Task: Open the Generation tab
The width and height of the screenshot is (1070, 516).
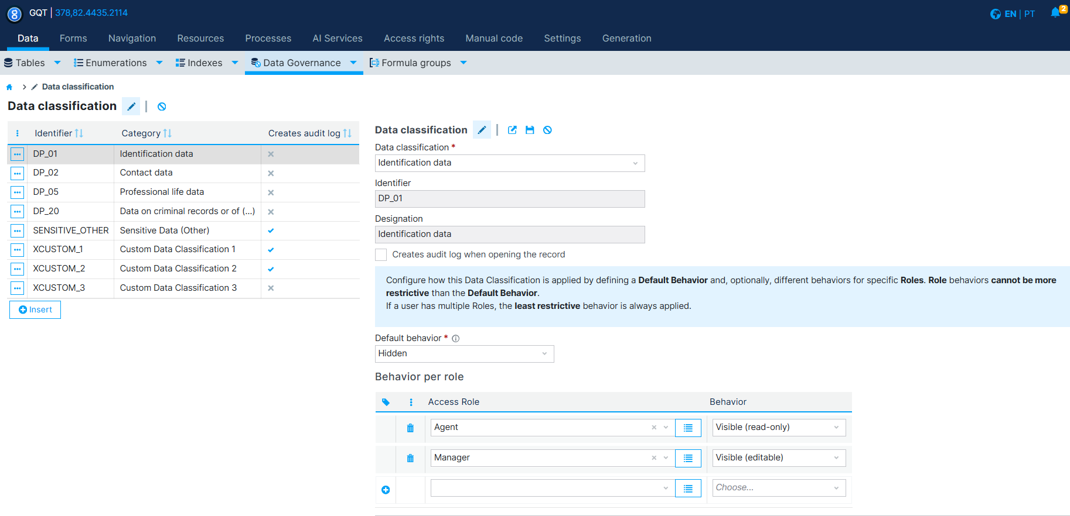Action: pyautogui.click(x=626, y=39)
